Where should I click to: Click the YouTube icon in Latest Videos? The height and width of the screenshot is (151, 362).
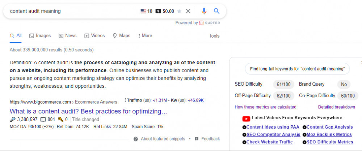tap(246, 118)
